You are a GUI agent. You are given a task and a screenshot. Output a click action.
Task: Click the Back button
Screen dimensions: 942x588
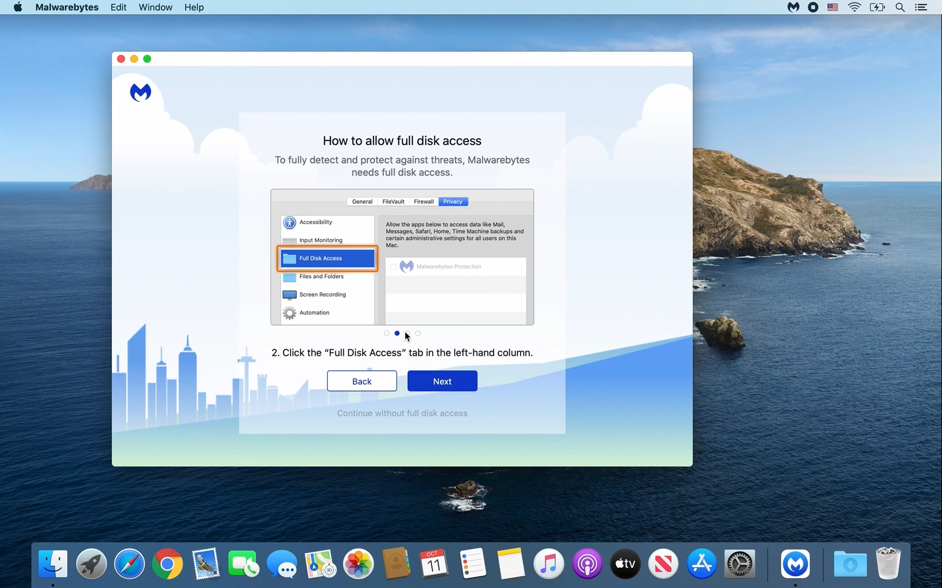tap(362, 381)
